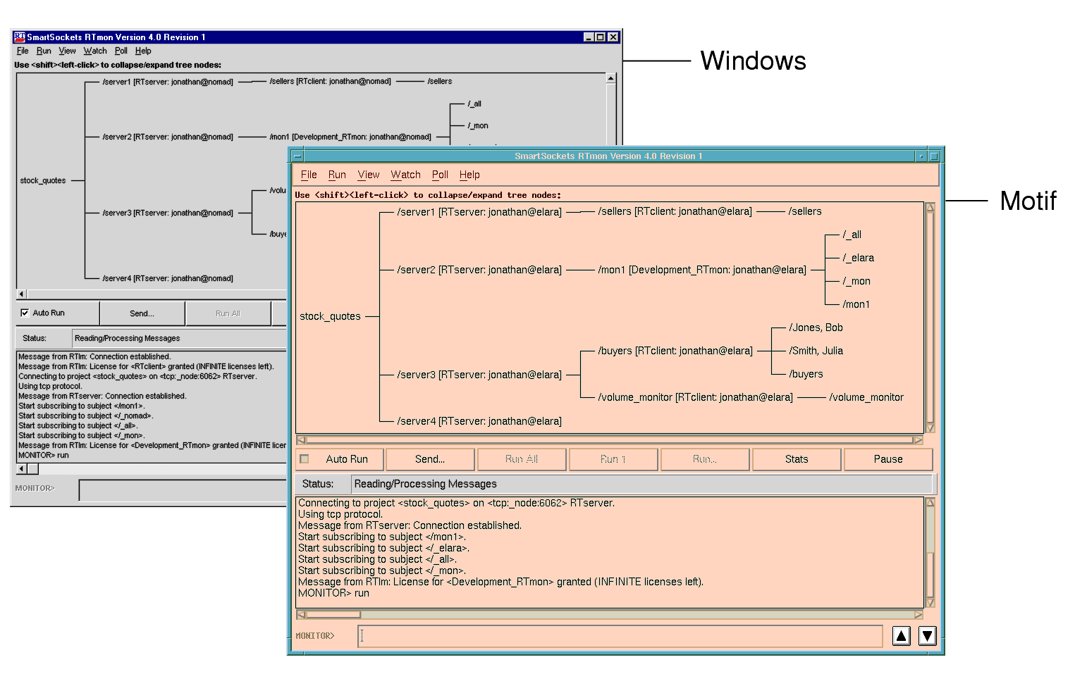
Task: Click MONITOR command input field in Motif window
Action: [620, 636]
